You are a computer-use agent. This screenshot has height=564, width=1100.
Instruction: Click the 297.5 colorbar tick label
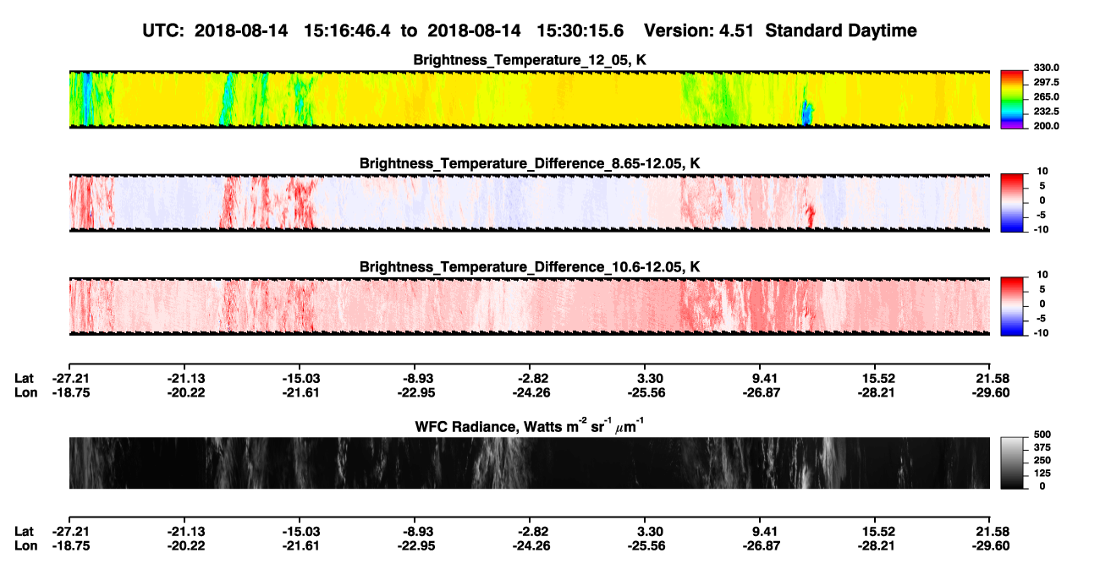(x=1044, y=82)
